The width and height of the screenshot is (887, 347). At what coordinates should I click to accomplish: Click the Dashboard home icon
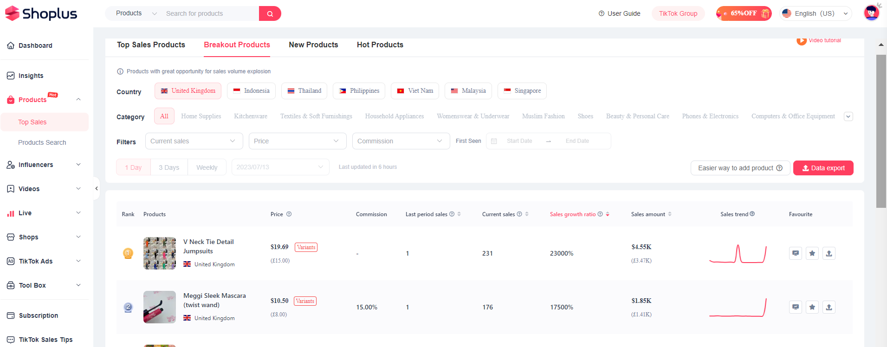click(11, 45)
